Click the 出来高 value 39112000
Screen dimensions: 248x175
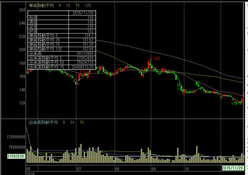(x=85, y=54)
